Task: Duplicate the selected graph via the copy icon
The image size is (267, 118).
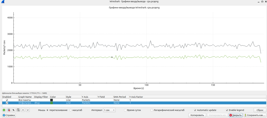Action: [x=14, y=110]
